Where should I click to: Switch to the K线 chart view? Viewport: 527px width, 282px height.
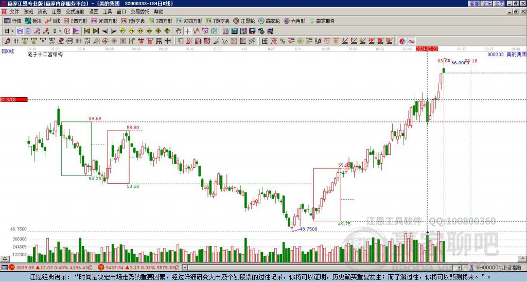[x=52, y=21]
